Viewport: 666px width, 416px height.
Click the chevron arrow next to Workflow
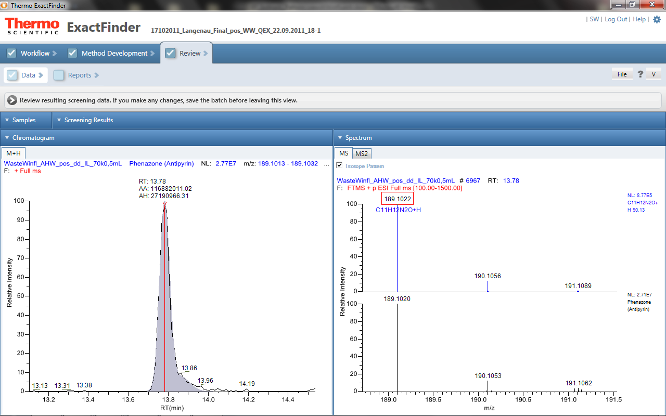[55, 53]
